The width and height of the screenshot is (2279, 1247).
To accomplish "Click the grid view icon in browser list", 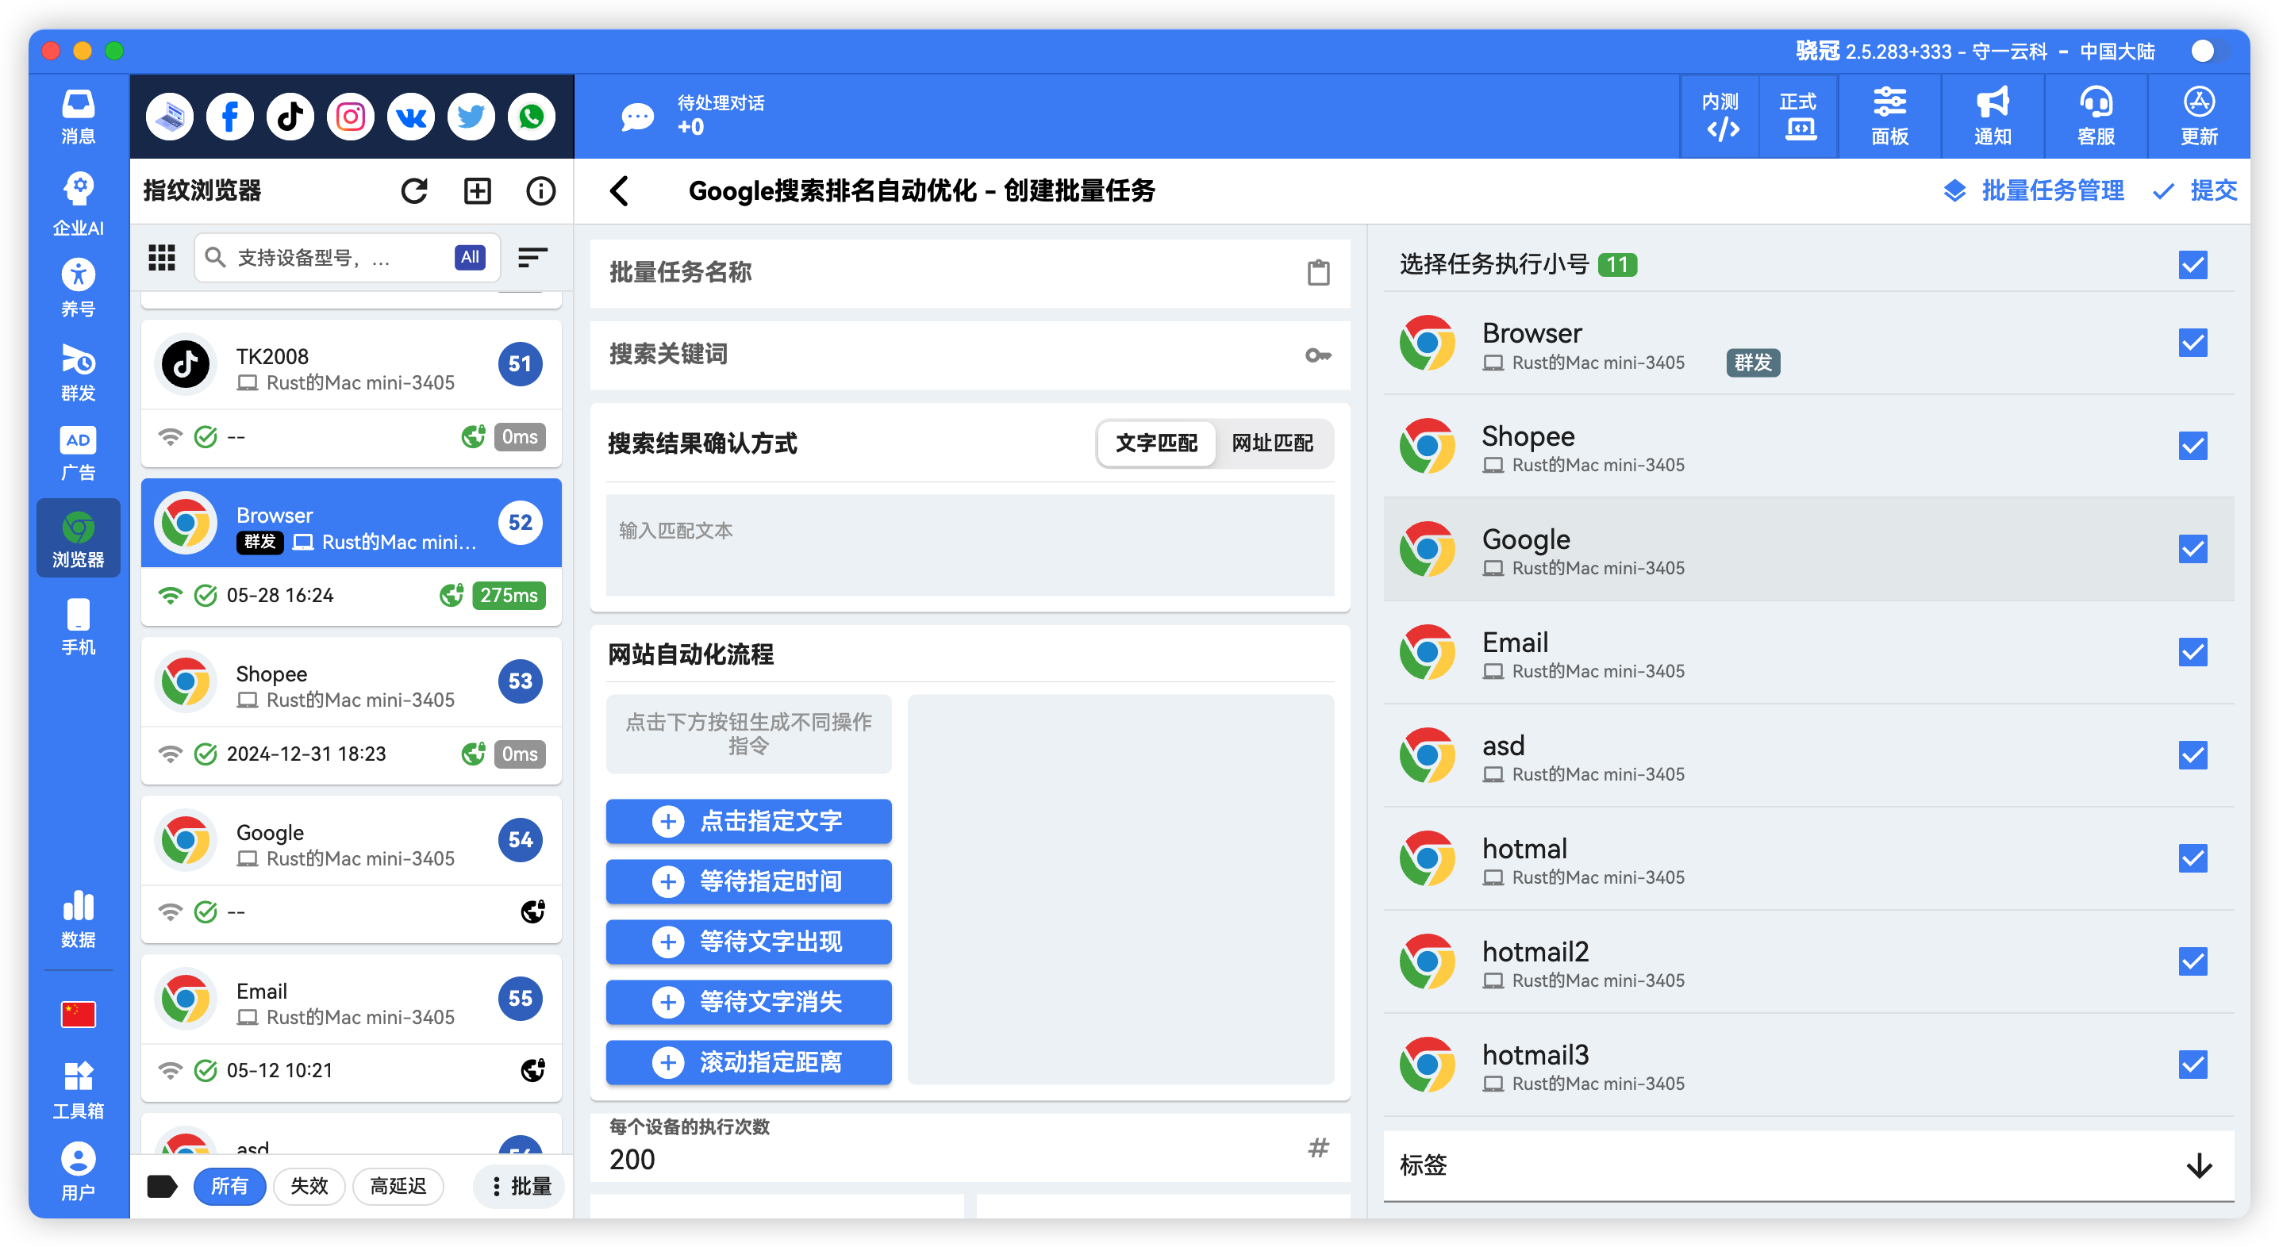I will (161, 257).
